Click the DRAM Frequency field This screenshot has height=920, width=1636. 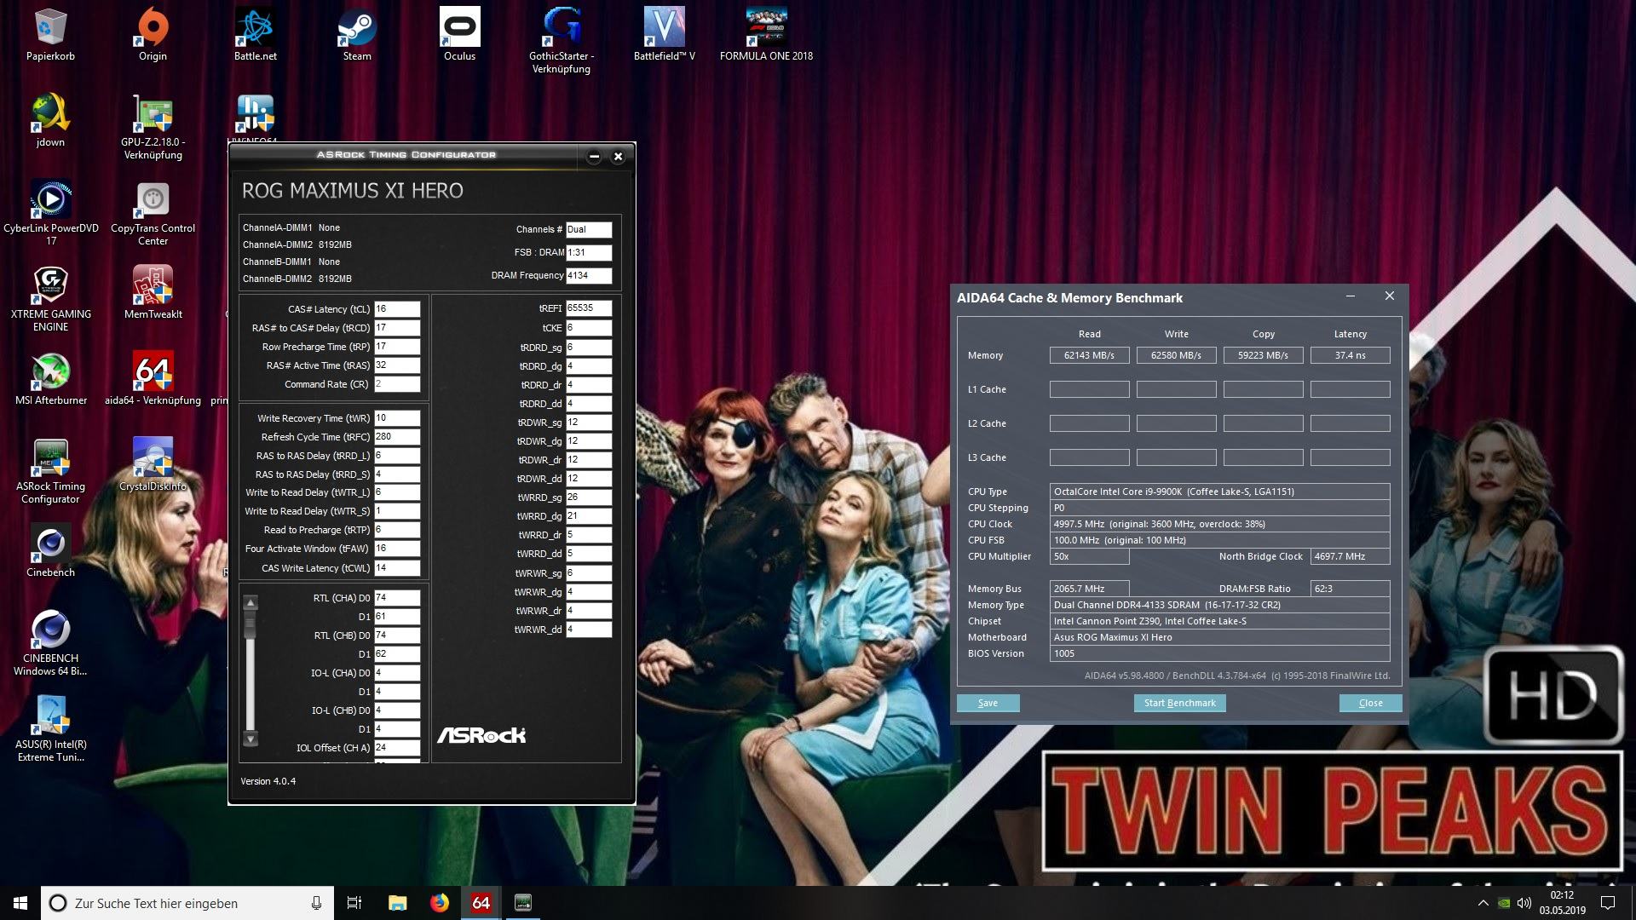589,276
